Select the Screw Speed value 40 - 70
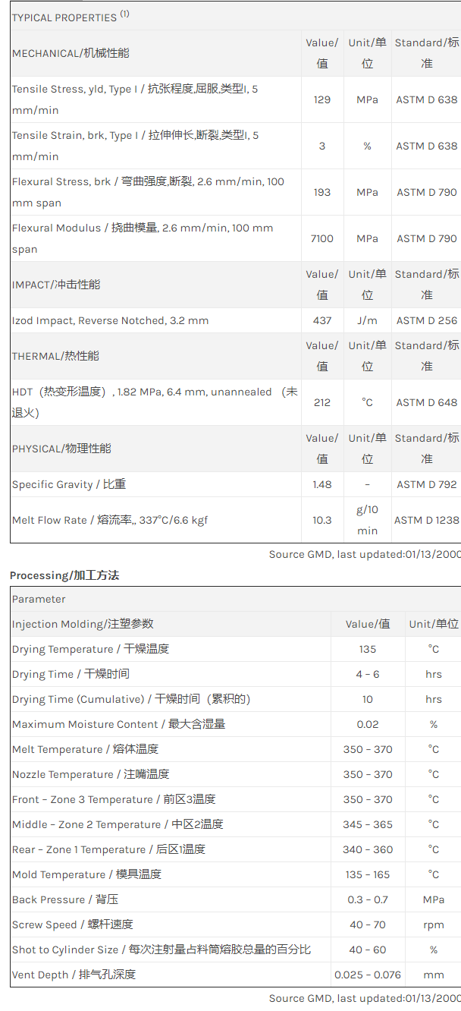Image resolution: width=461 pixels, height=1011 pixels. click(368, 924)
